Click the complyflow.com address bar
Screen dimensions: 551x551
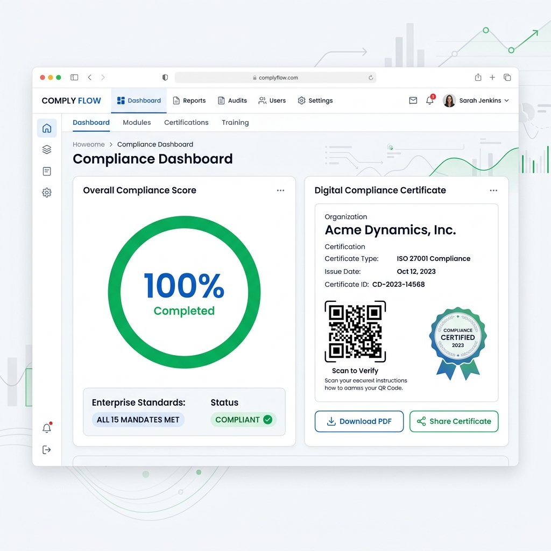pos(275,77)
